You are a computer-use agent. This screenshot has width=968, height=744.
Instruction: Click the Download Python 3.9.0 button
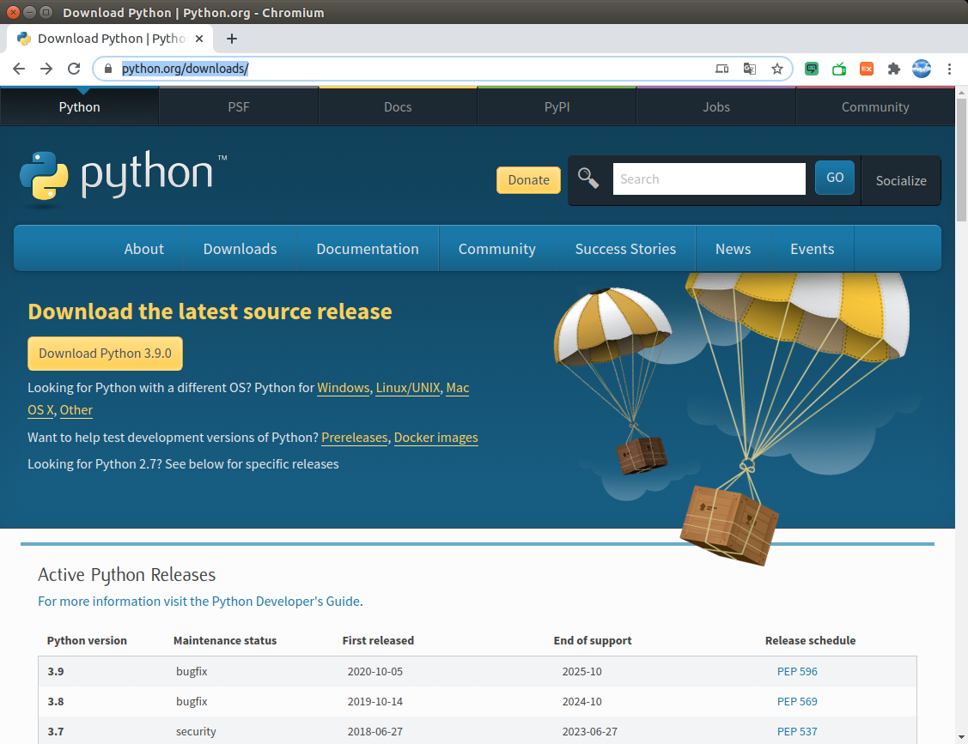point(105,354)
